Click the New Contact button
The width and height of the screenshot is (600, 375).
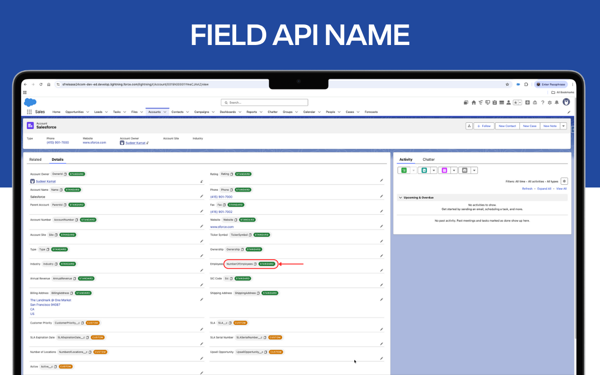coord(507,126)
